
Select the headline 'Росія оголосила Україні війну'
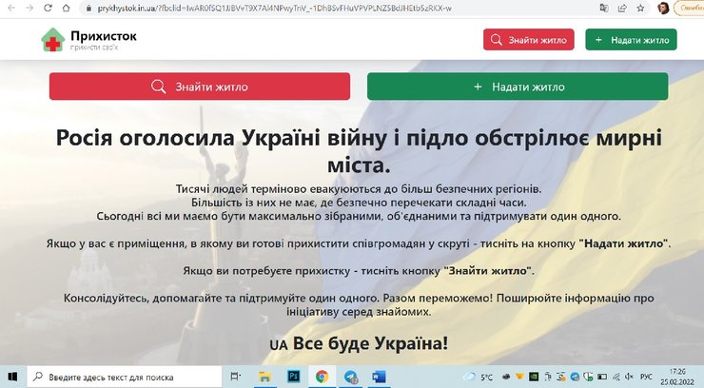click(221, 137)
